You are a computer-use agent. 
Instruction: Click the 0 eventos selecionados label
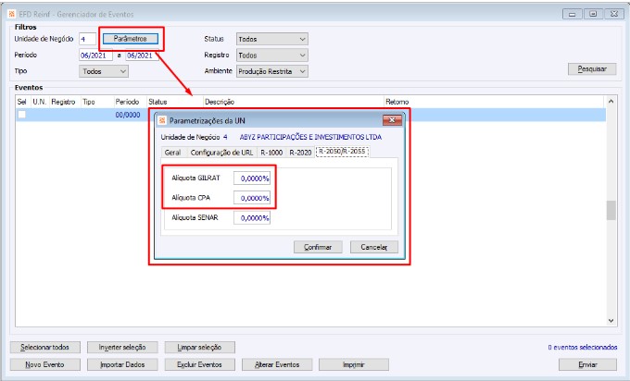point(583,348)
